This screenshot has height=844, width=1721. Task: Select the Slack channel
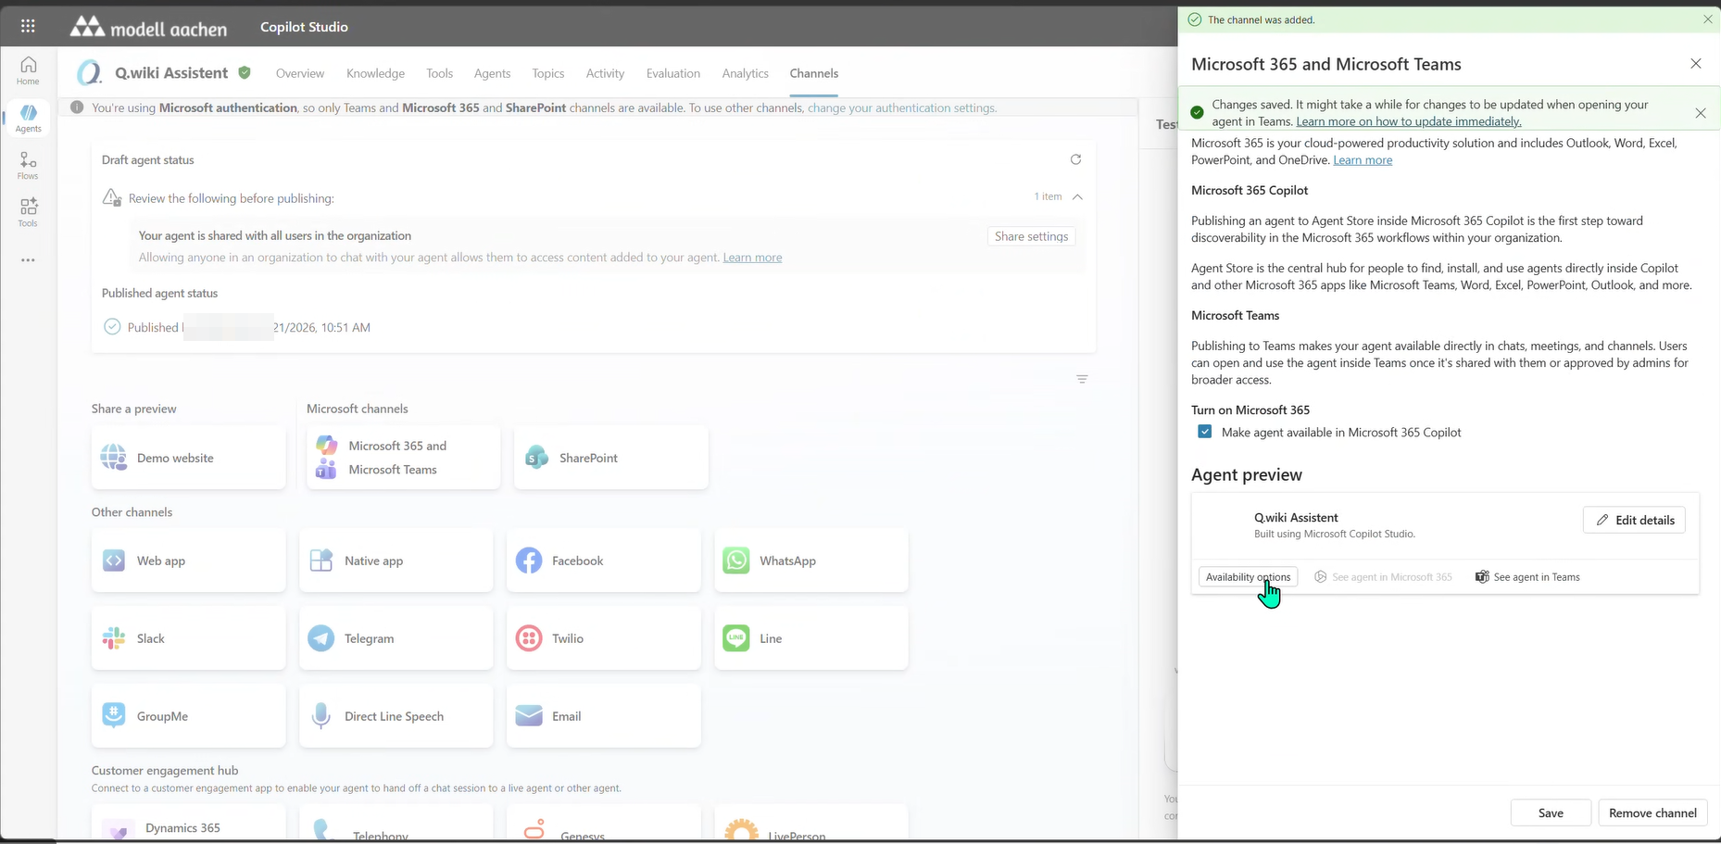[189, 638]
